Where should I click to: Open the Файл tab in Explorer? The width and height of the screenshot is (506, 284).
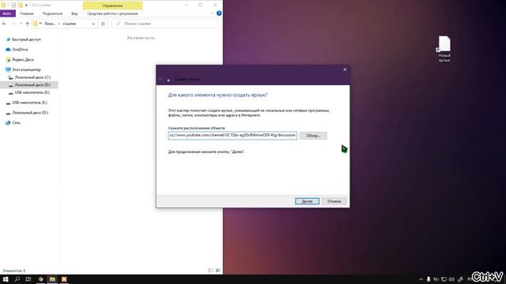7,13
